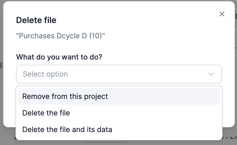
Task: Choose the last option deleting file and data
Action: [119, 129]
